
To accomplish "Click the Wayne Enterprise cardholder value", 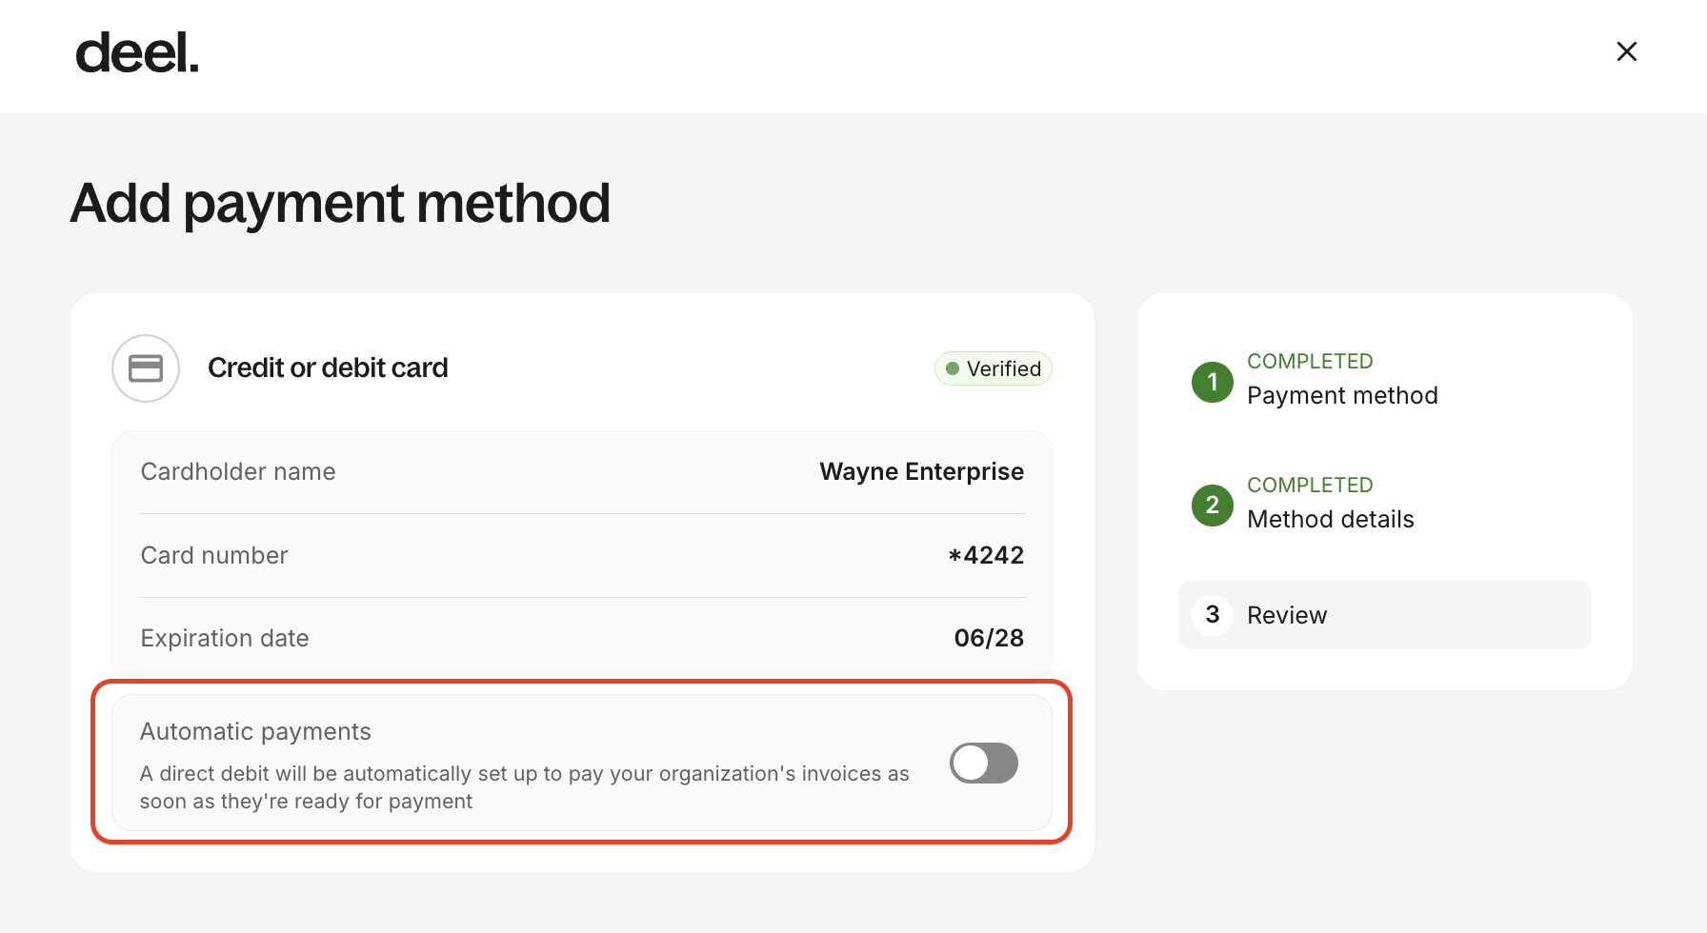I will [x=921, y=471].
